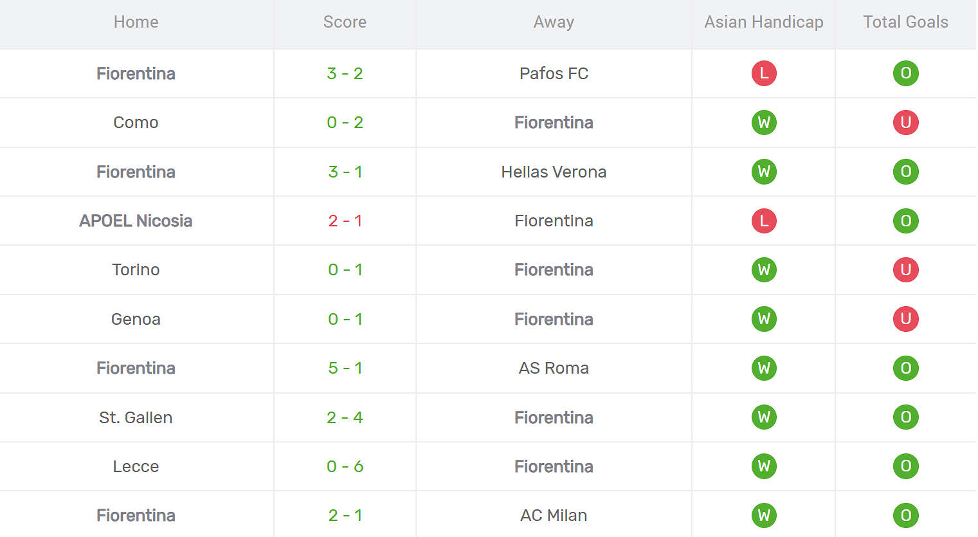The height and width of the screenshot is (537, 978).
Task: Click the red L handicap badge for APOEL Nicosia match
Action: pos(764,221)
